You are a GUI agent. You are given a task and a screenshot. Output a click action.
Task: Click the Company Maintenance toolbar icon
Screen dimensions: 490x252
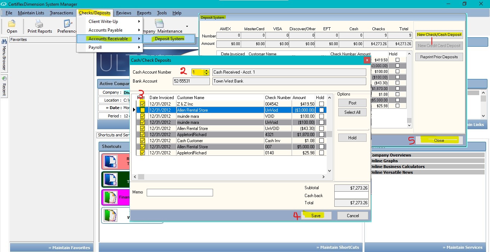pyautogui.click(x=159, y=23)
